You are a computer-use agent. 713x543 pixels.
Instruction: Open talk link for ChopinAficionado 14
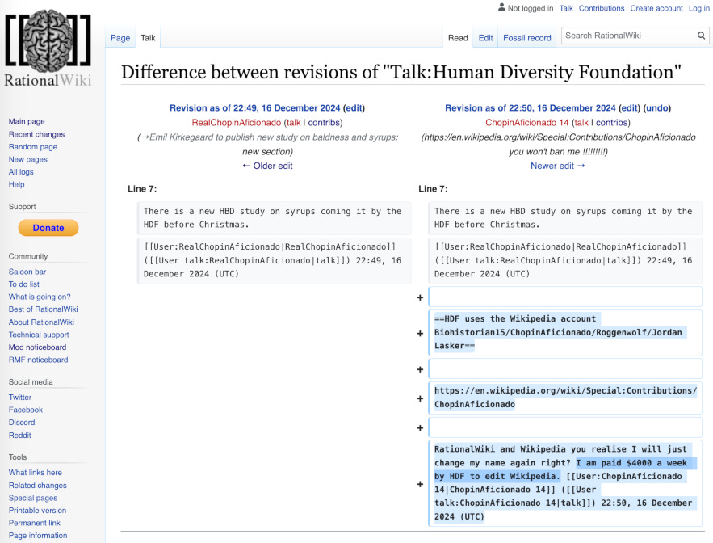click(x=581, y=123)
